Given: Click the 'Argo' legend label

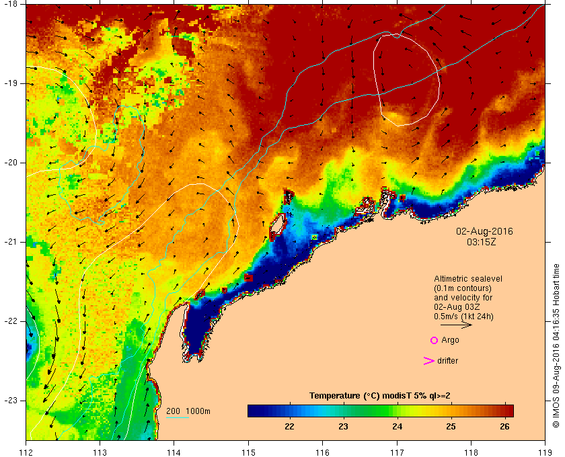Looking at the screenshot, I should pos(450,340).
